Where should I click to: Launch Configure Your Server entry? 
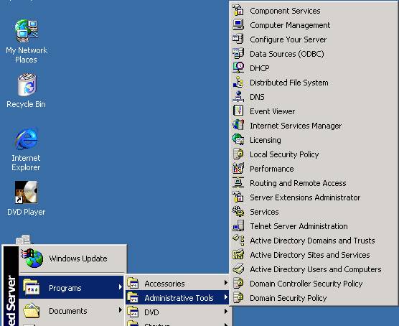tap(314, 39)
